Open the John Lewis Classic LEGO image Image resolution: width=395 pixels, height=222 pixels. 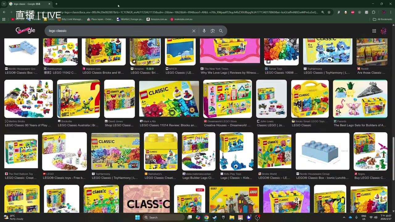coord(271,99)
